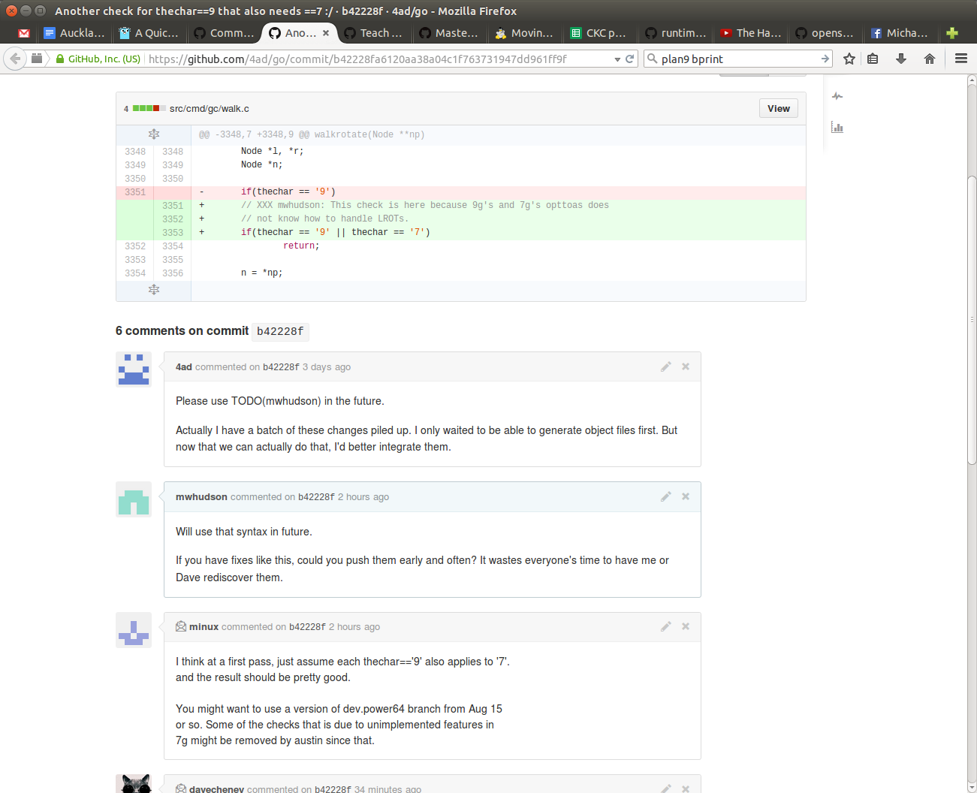This screenshot has height=793, width=977.
Task: Switch to the runtim... tab
Action: click(676, 33)
